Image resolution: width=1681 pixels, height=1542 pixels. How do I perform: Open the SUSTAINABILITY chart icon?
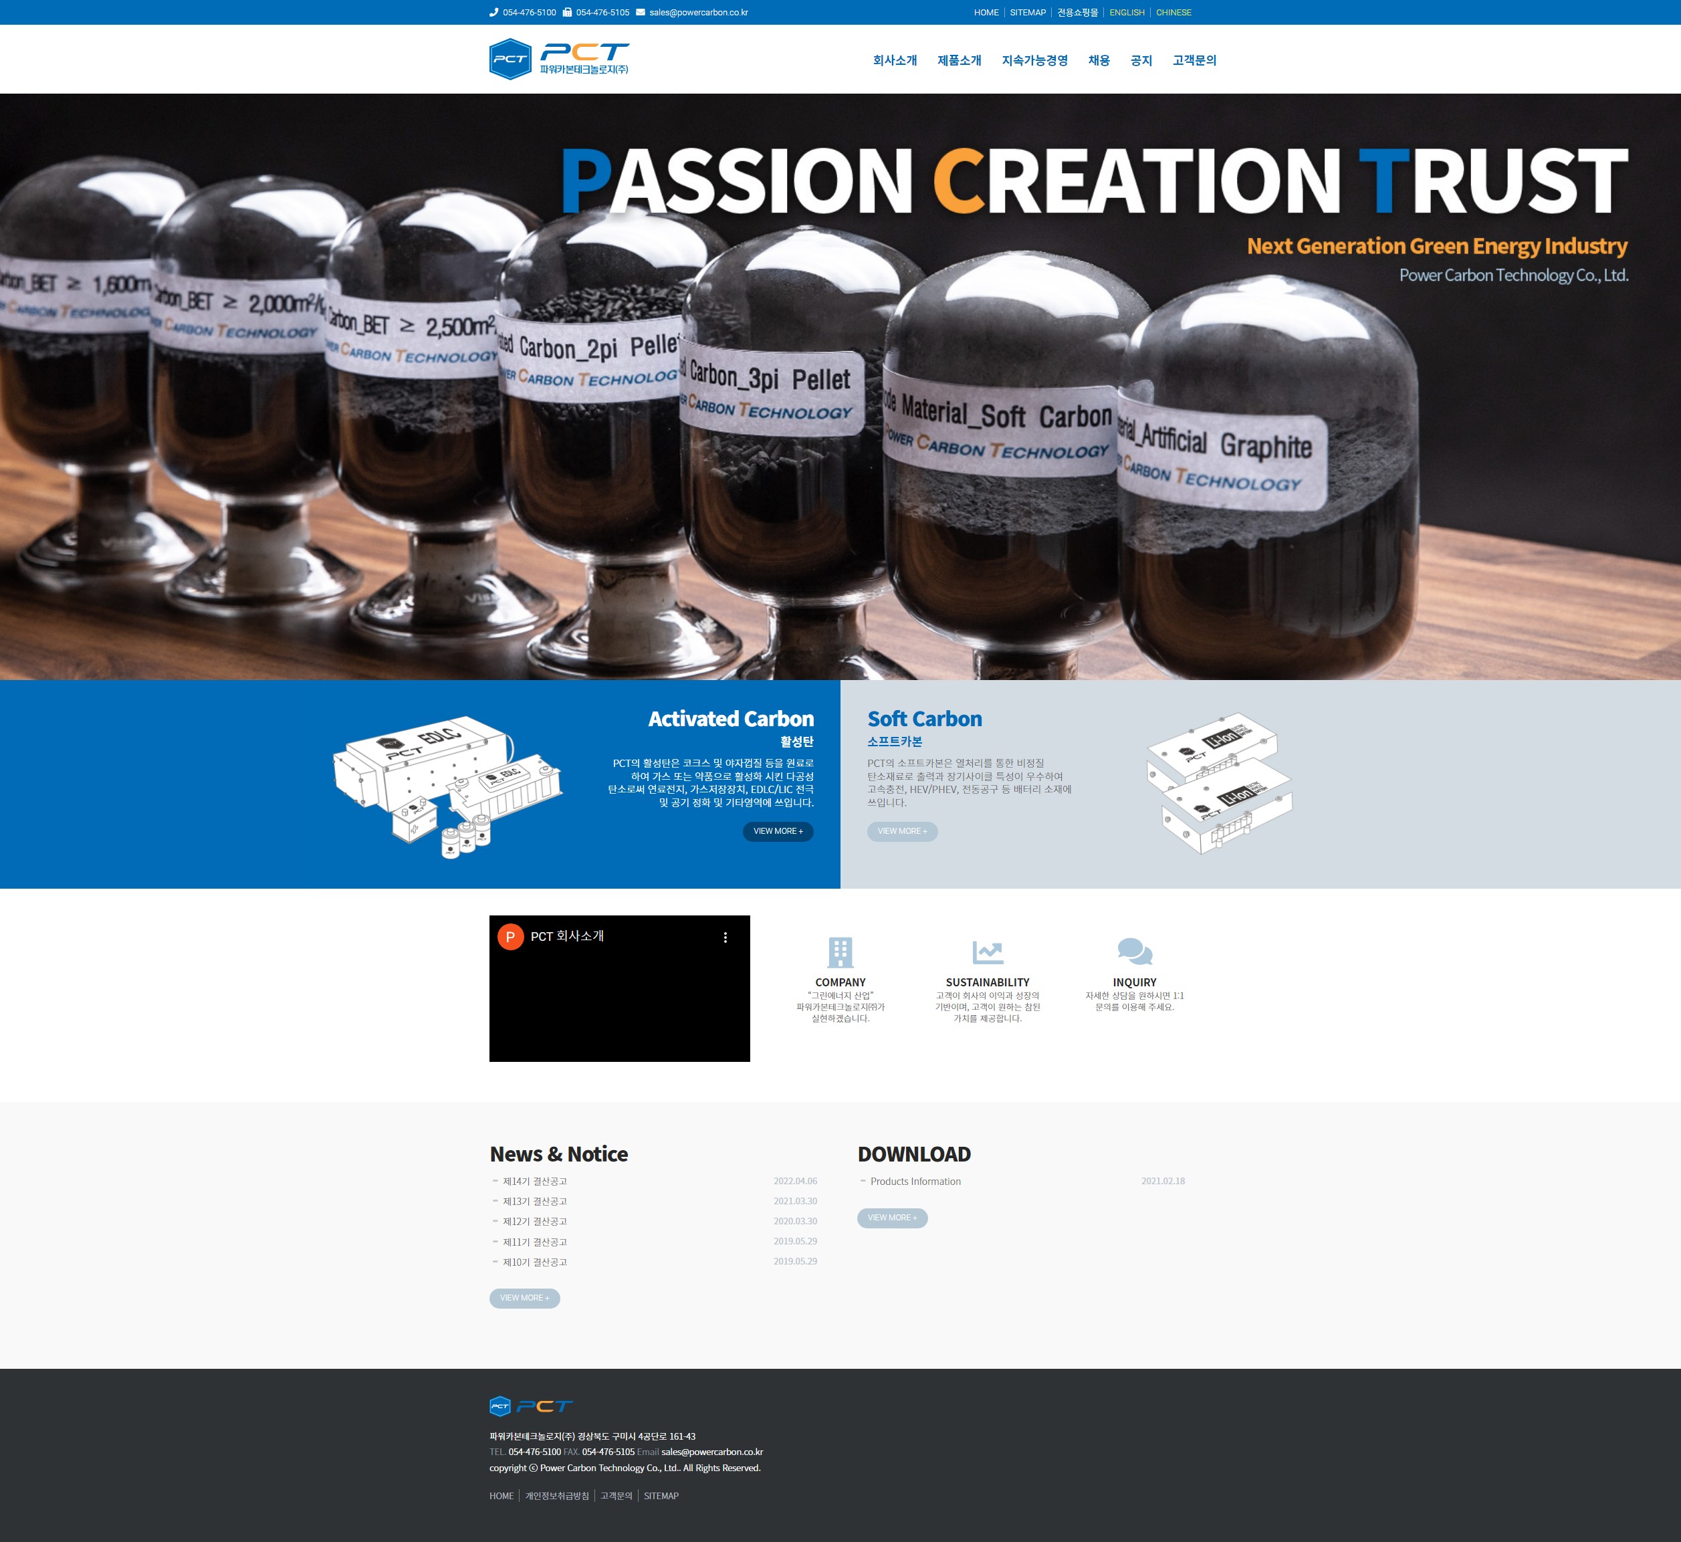(x=988, y=952)
